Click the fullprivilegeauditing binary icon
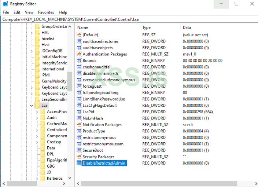 [x=79, y=92]
